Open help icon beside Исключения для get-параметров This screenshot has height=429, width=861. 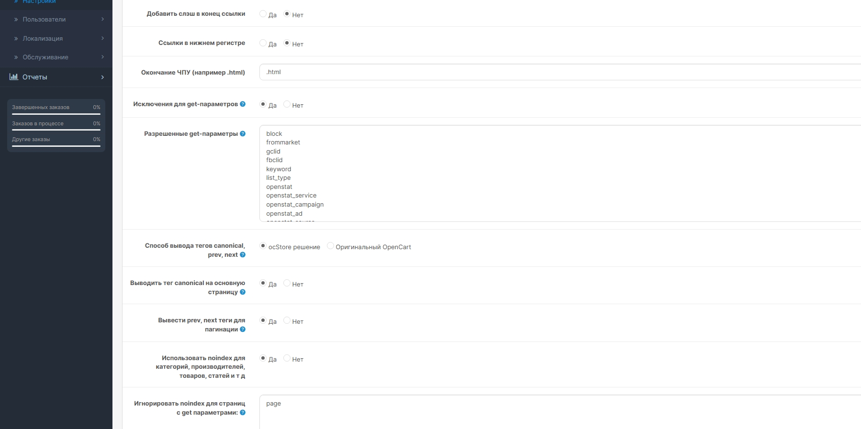pyautogui.click(x=243, y=104)
